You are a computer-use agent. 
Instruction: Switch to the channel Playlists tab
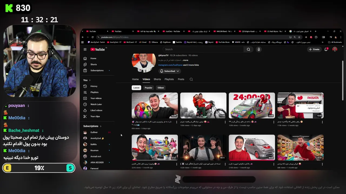(x=169, y=79)
